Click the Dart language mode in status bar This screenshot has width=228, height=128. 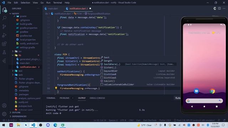138,120
